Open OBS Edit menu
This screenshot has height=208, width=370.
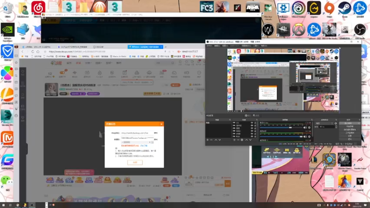pos(218,46)
